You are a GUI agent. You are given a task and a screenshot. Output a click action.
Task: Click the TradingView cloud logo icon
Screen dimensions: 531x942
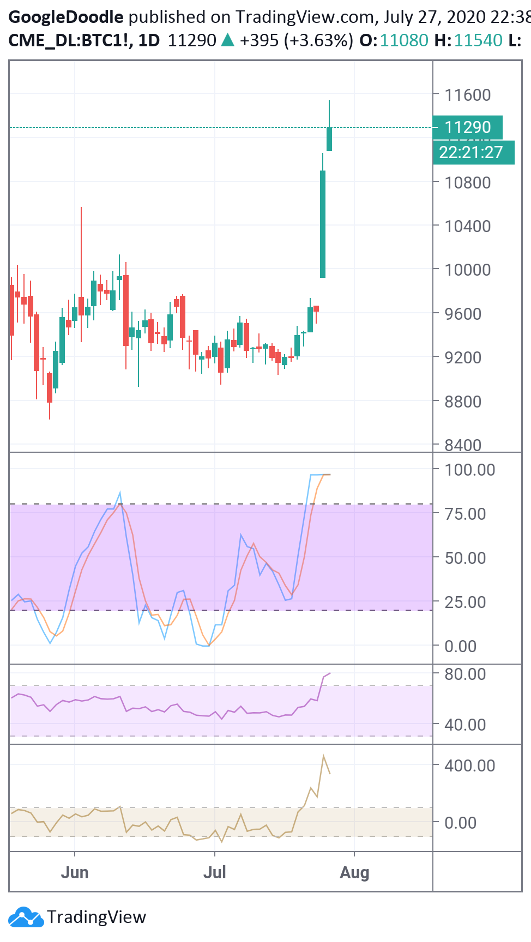pos(26,917)
